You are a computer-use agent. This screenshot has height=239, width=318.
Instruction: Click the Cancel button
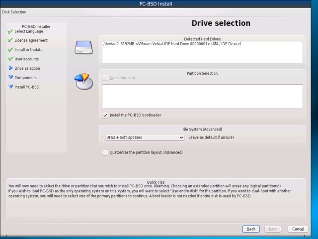tap(298, 229)
